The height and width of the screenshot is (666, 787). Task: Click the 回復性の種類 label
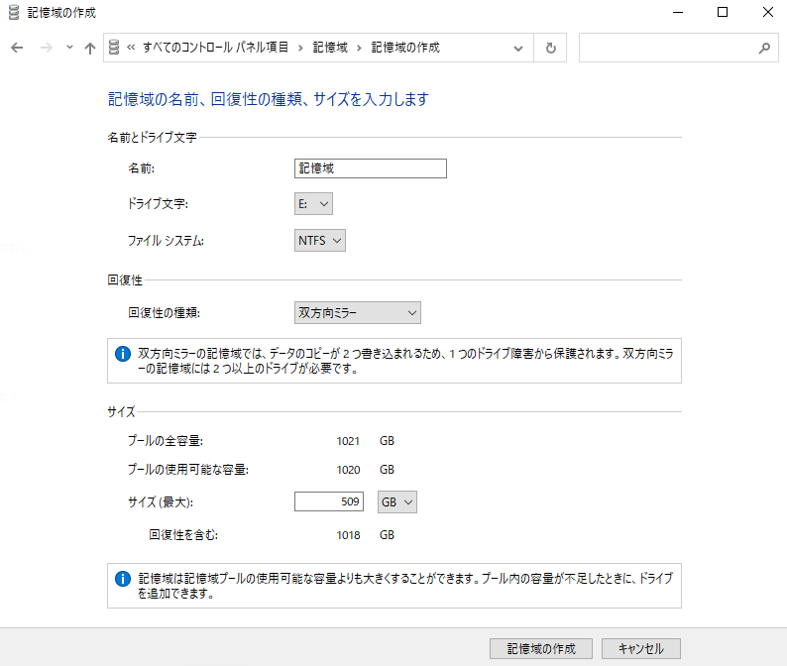pyautogui.click(x=165, y=312)
